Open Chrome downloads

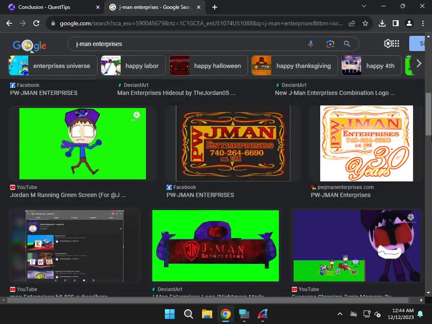382,24
